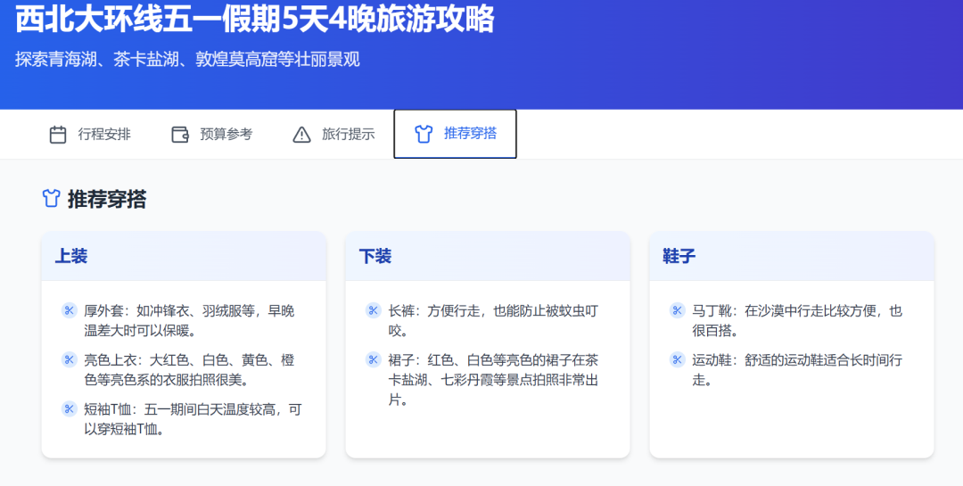Image resolution: width=963 pixels, height=486 pixels.
Task: Click the wallet icon beside 预算参考
Action: tap(180, 135)
